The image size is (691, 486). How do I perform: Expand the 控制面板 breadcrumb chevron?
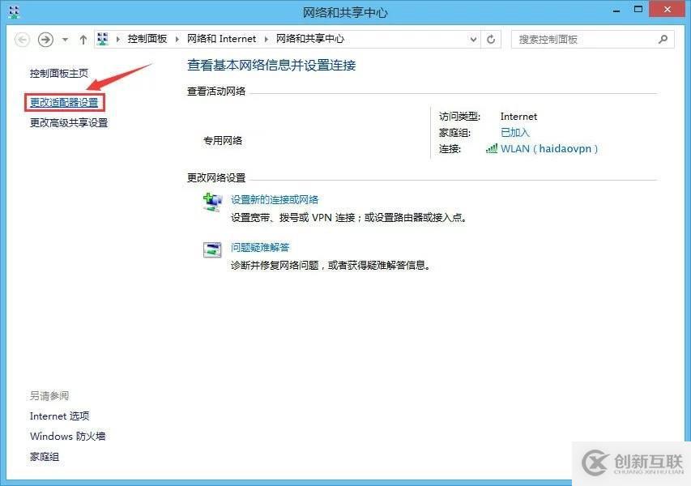(175, 39)
